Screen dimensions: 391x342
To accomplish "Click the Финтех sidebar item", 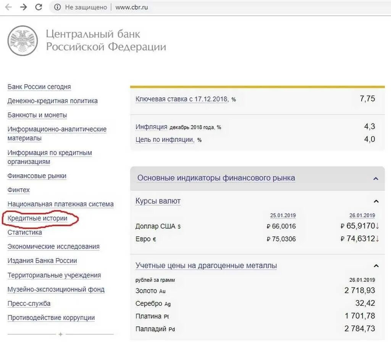I will coord(18,190).
